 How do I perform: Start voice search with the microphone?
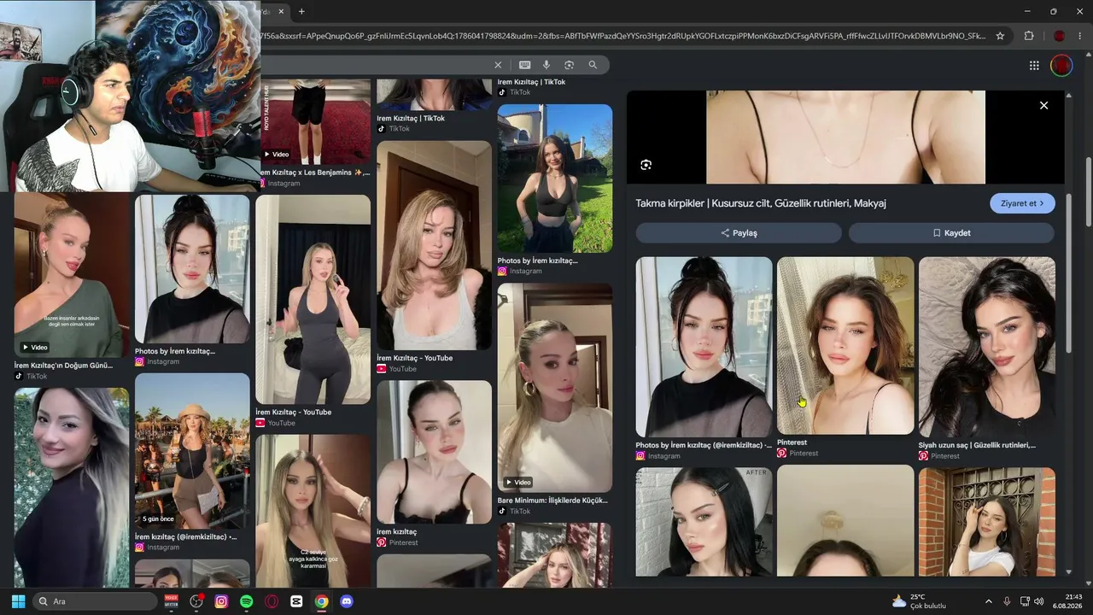(546, 65)
